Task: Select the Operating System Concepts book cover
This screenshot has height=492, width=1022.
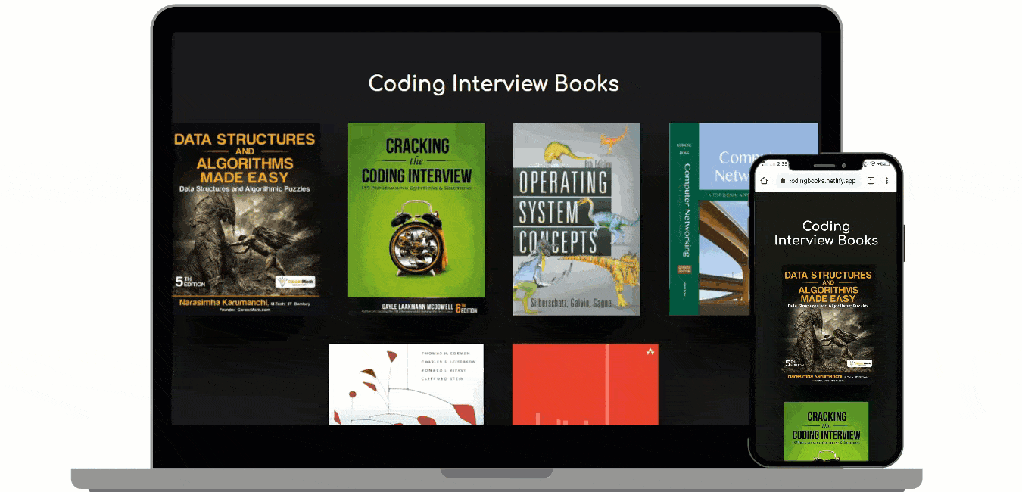Action: click(577, 219)
